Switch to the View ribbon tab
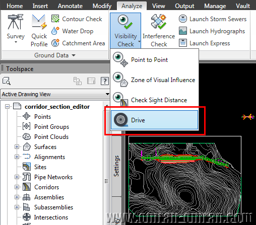This screenshot has height=225, width=256. pos(159,6)
